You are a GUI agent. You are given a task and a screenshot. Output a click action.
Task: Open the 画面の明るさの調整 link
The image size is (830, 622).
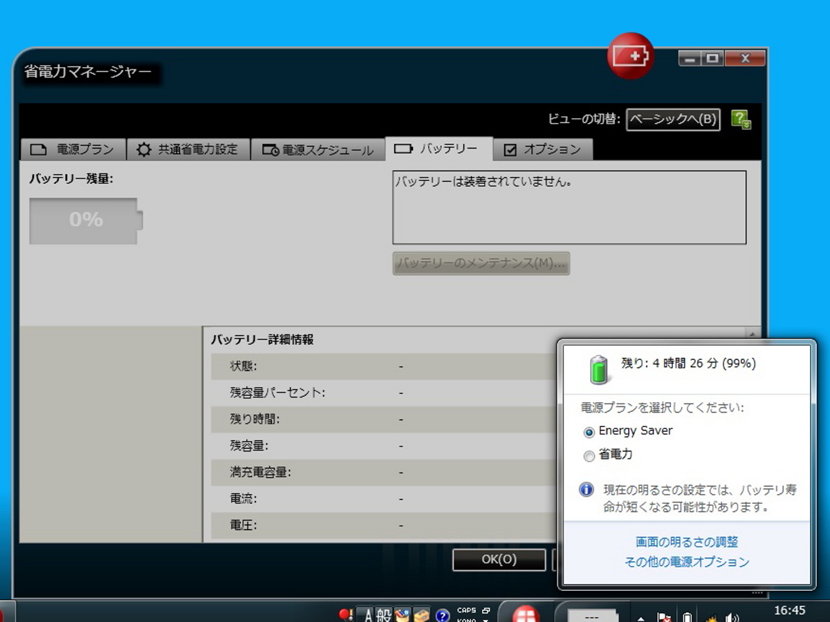pyautogui.click(x=686, y=543)
